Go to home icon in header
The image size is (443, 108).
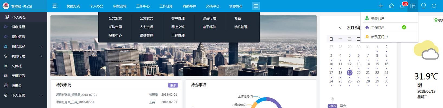coord(391,6)
